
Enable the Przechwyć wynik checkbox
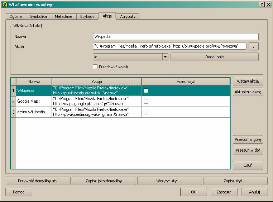coord(95,67)
